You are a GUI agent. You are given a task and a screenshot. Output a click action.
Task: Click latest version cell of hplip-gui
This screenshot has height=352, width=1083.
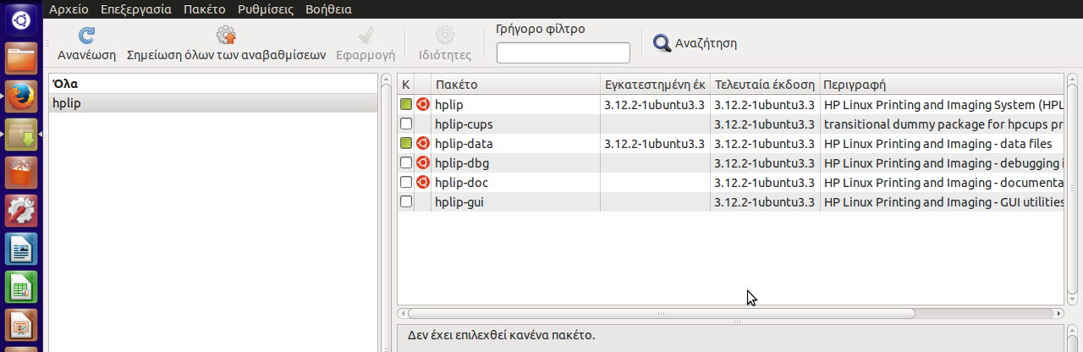pos(765,202)
